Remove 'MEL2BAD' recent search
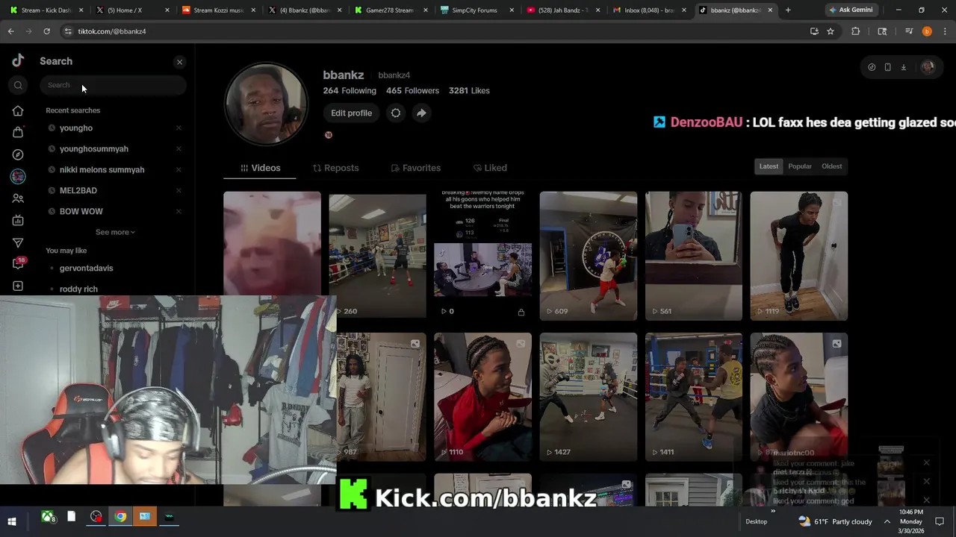Image resolution: width=956 pixels, height=537 pixels. pos(179,191)
